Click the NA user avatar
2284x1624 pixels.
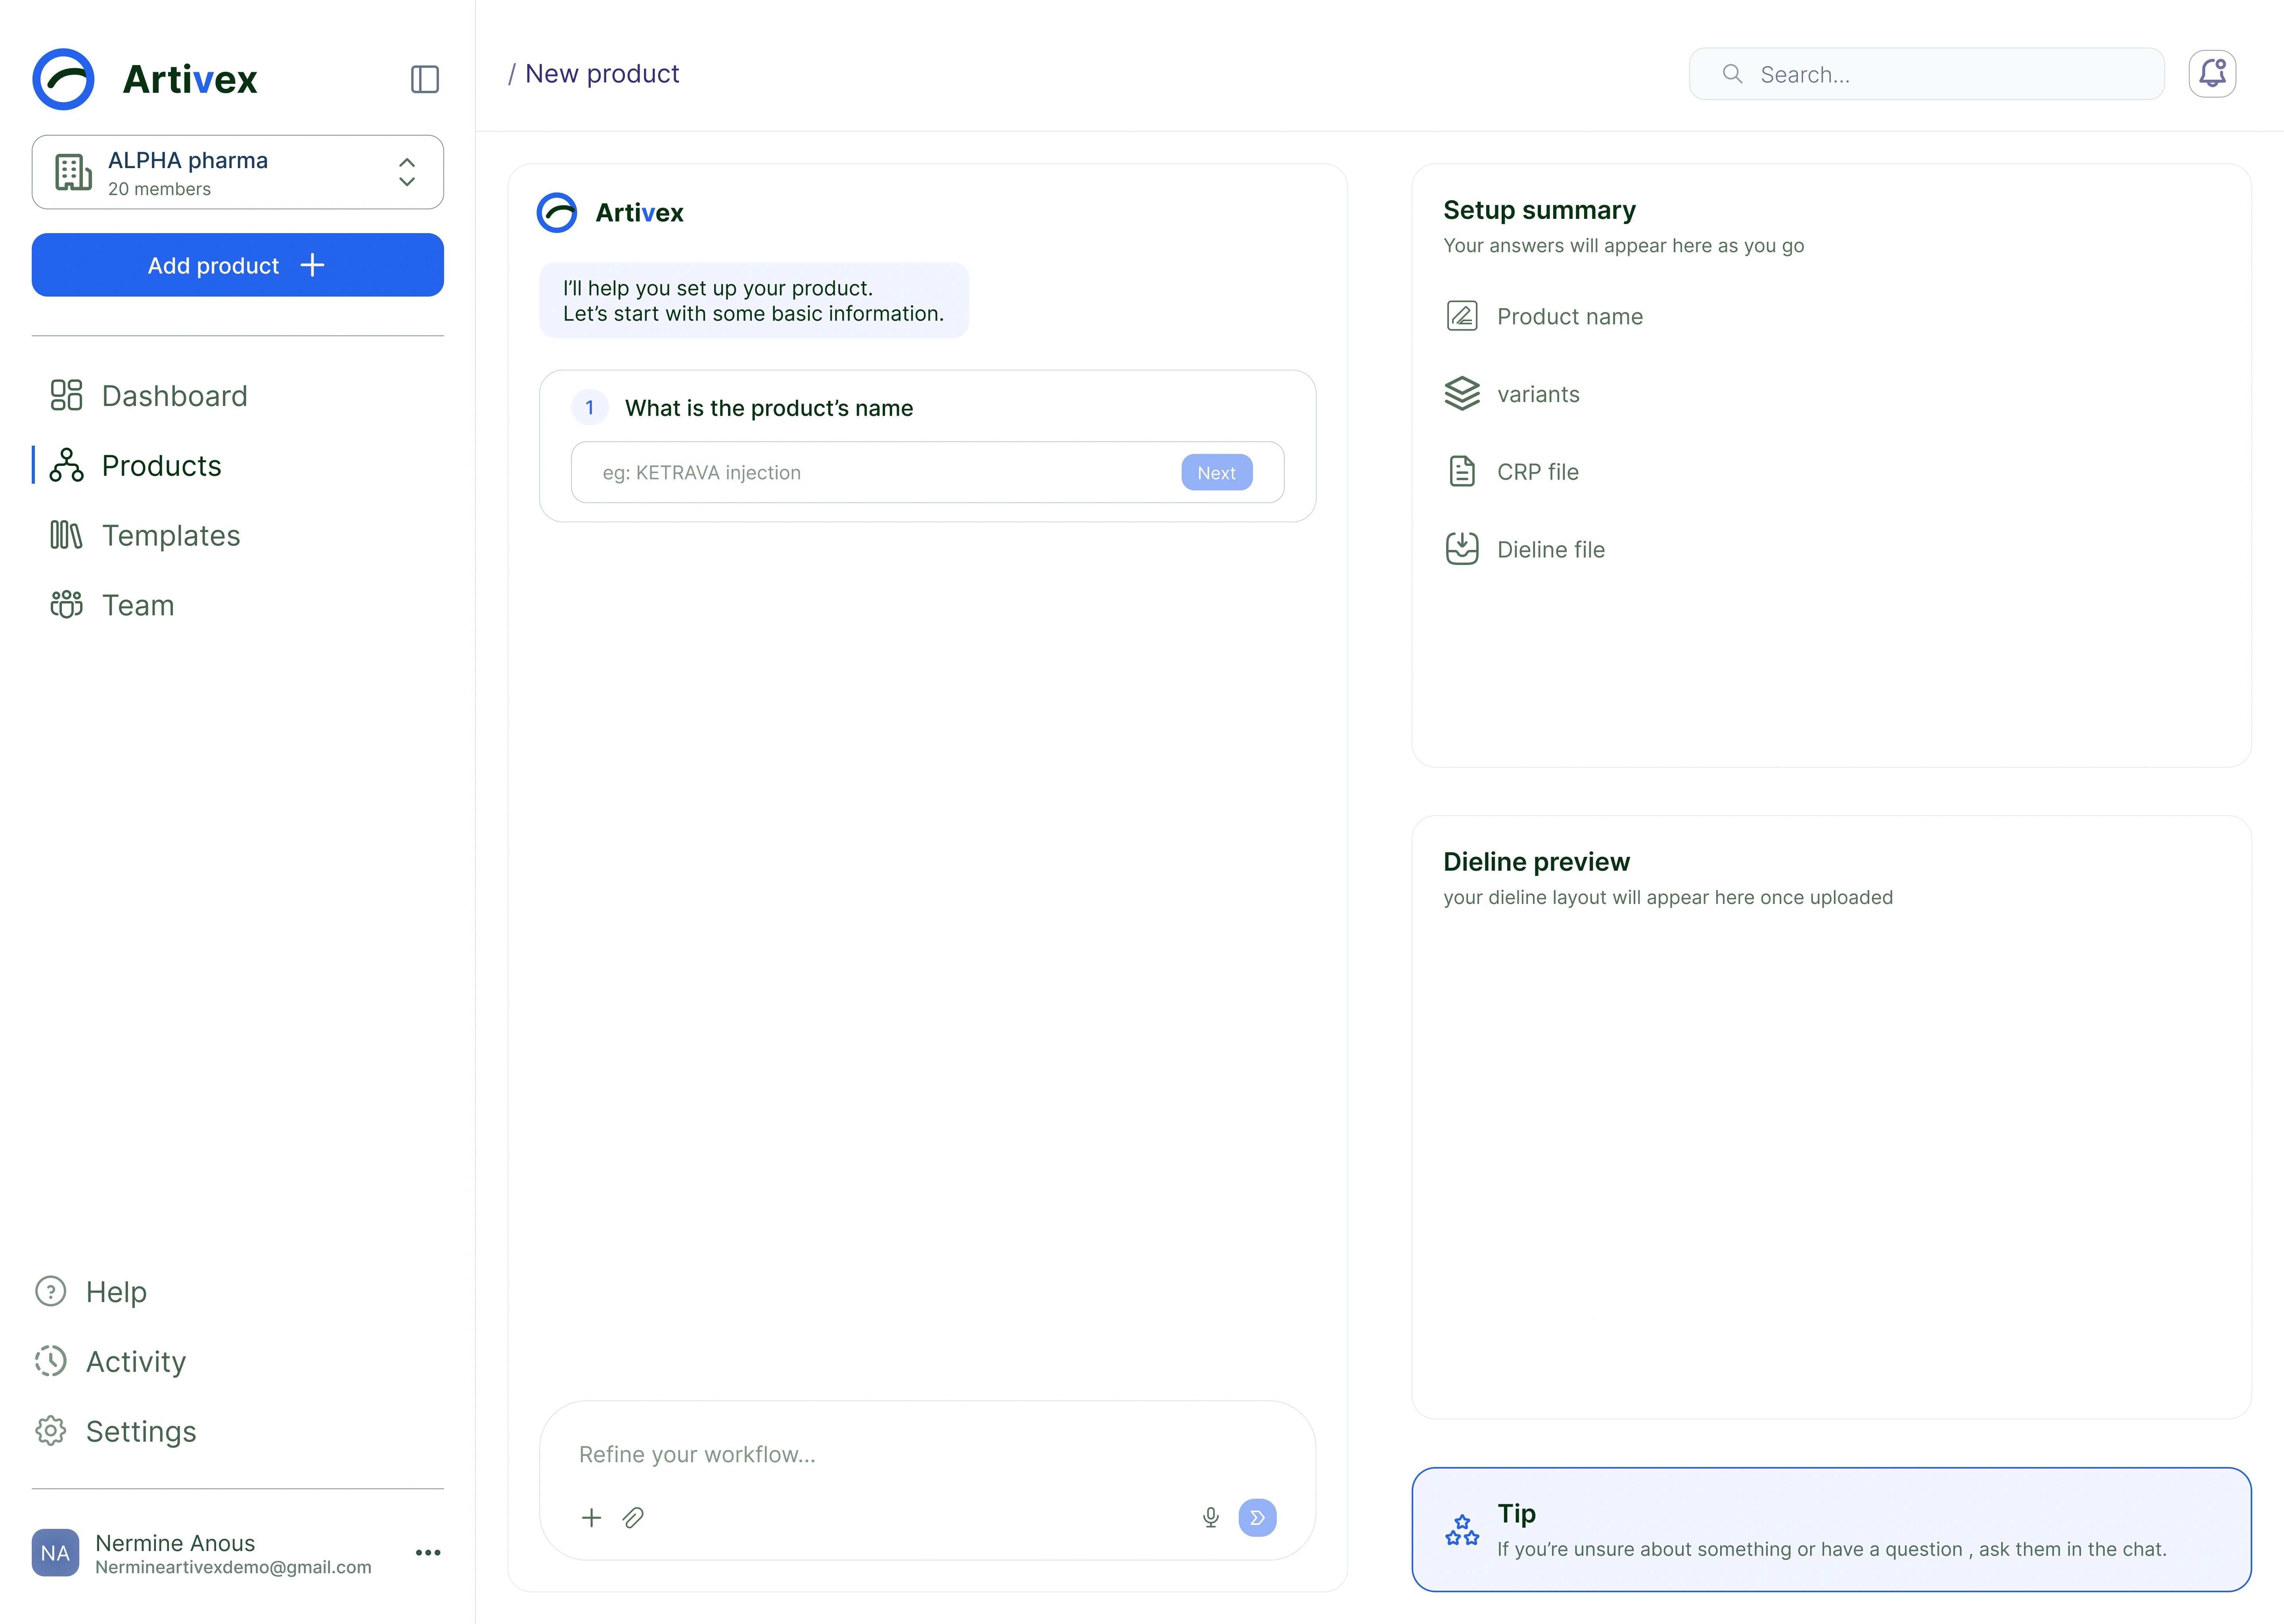click(55, 1553)
